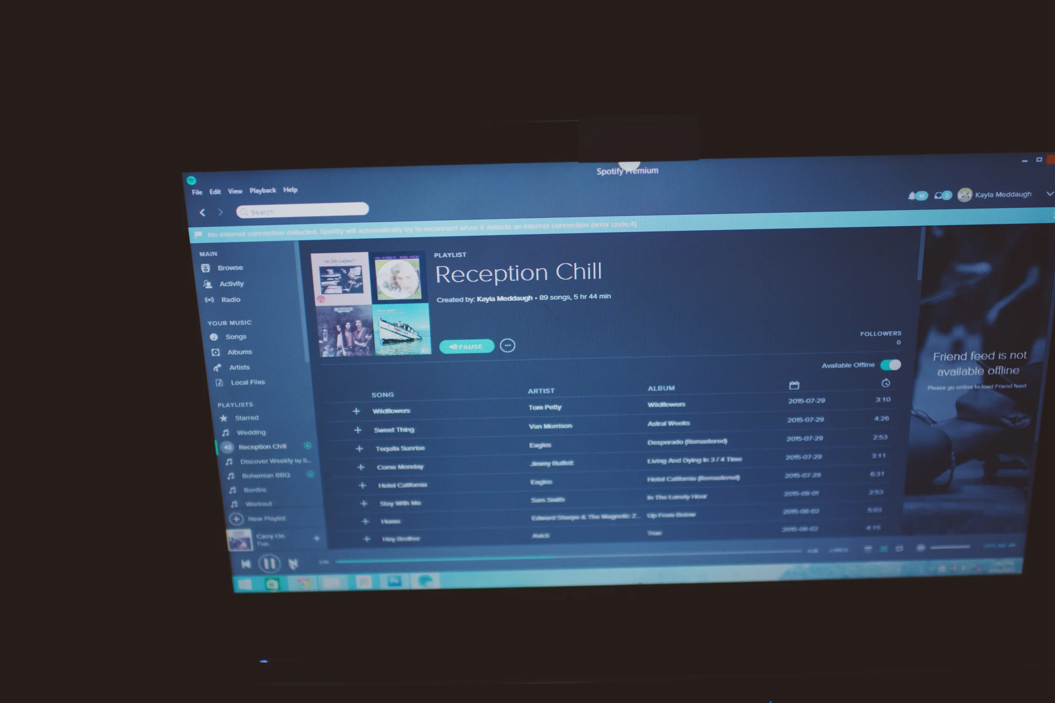Seek within the song progress bar

[x=568, y=556]
